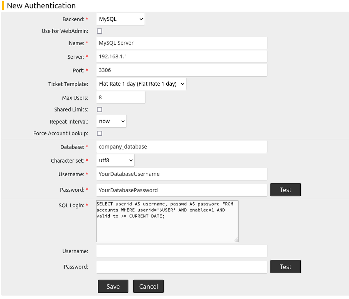Enable the Use for WebAdmin checkbox
Image resolution: width=349 pixels, height=299 pixels.
pos(99,31)
